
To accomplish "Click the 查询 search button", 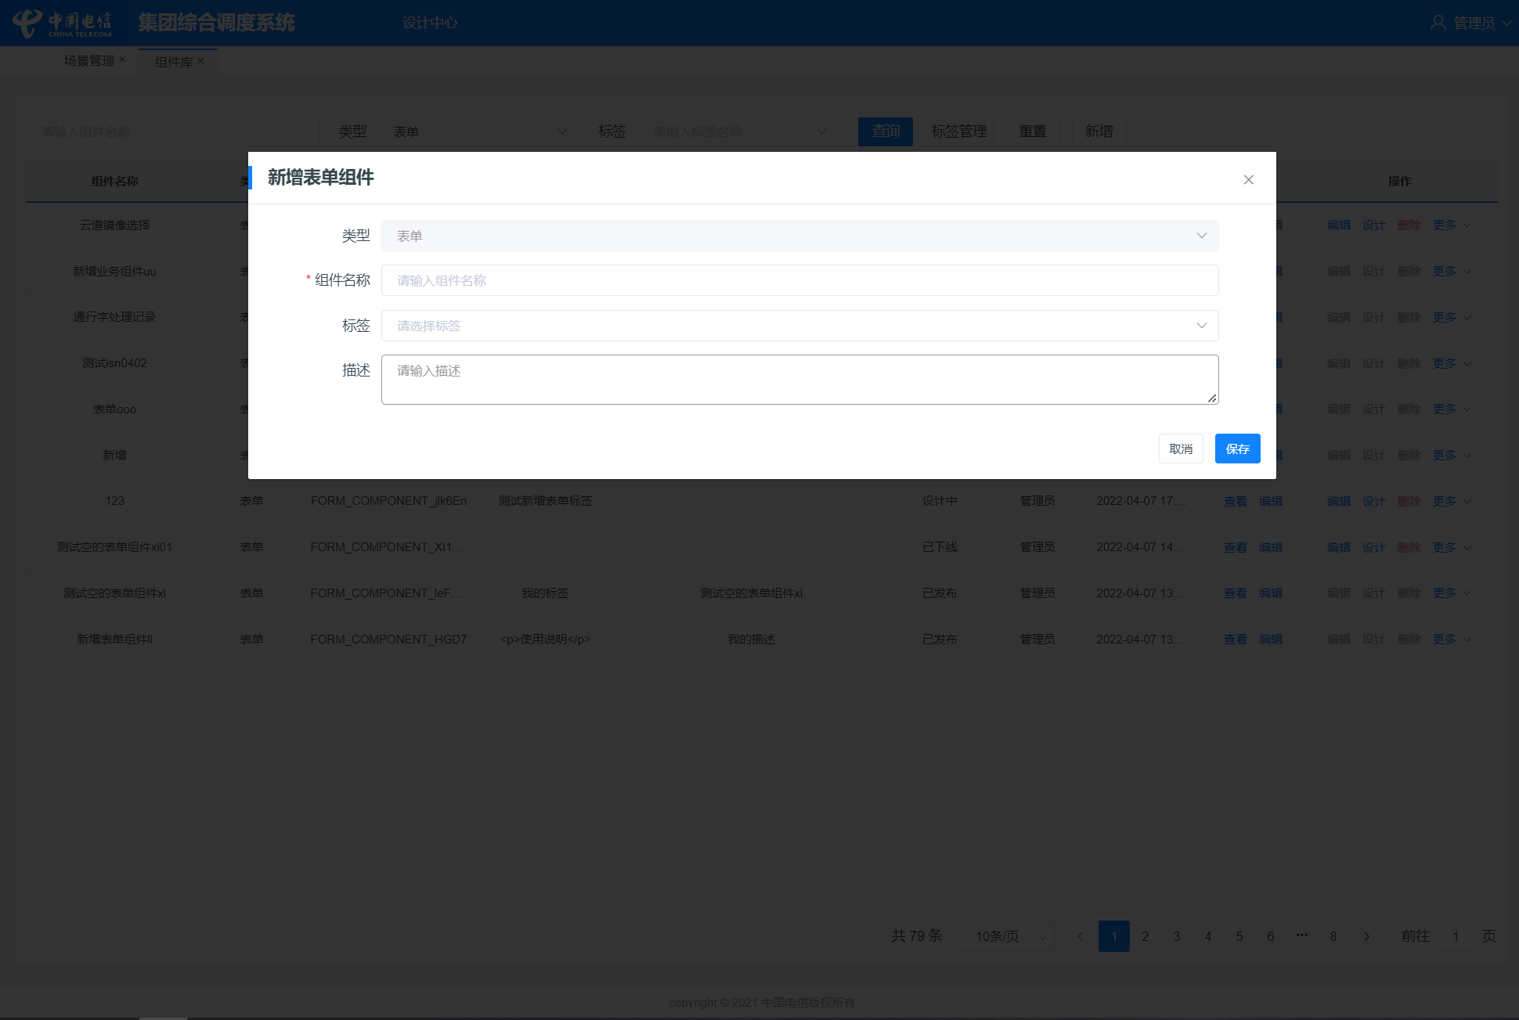I will 886,132.
